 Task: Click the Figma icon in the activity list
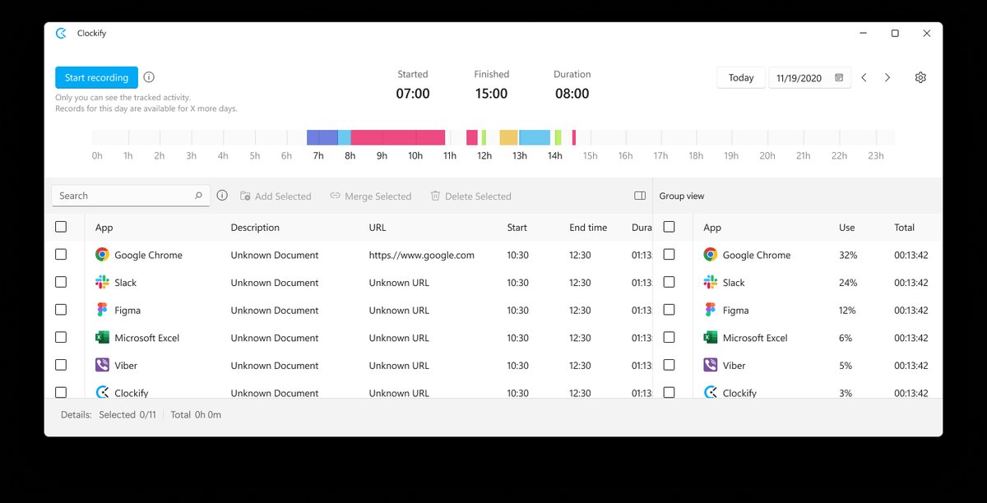[102, 310]
